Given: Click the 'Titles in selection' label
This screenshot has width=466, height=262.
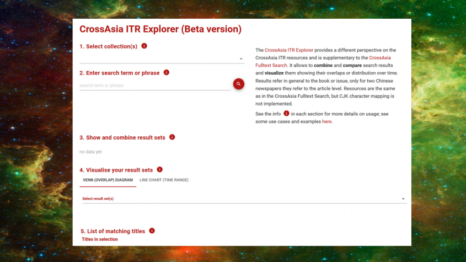Looking at the screenshot, I should (x=100, y=239).
